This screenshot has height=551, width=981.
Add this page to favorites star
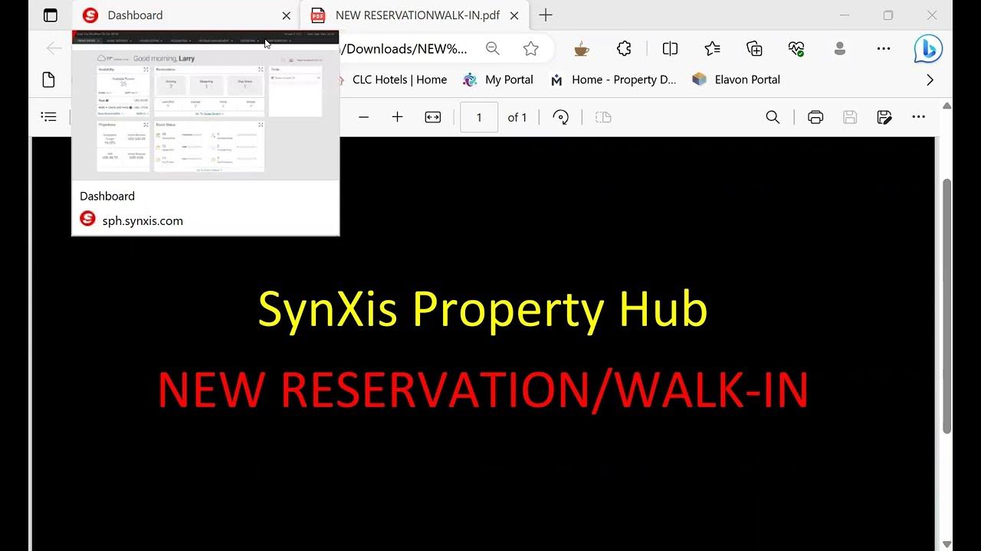(x=530, y=49)
